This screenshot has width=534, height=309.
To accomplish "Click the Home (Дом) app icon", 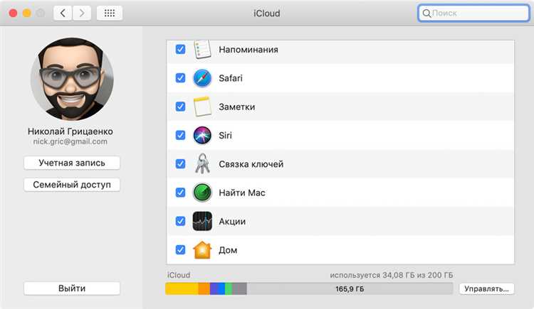I will [x=202, y=250].
